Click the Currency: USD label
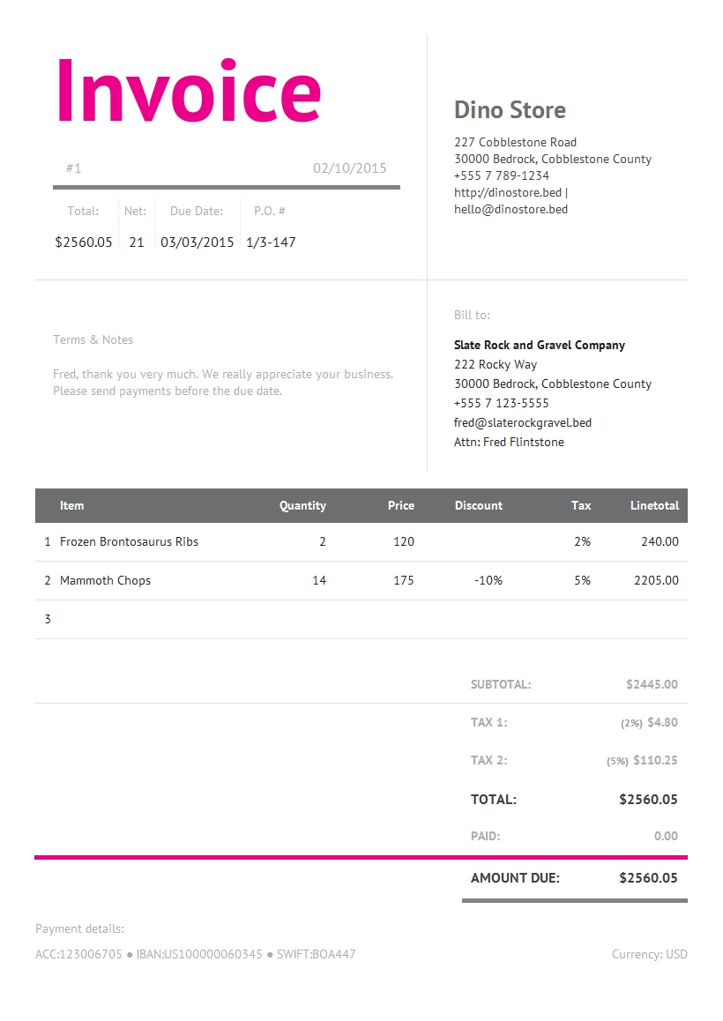The image size is (723, 1021). coord(650,954)
